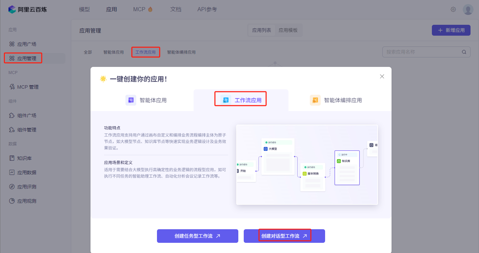Select the 智能体编排应用 filter tab
479x253 pixels.
tap(181, 52)
